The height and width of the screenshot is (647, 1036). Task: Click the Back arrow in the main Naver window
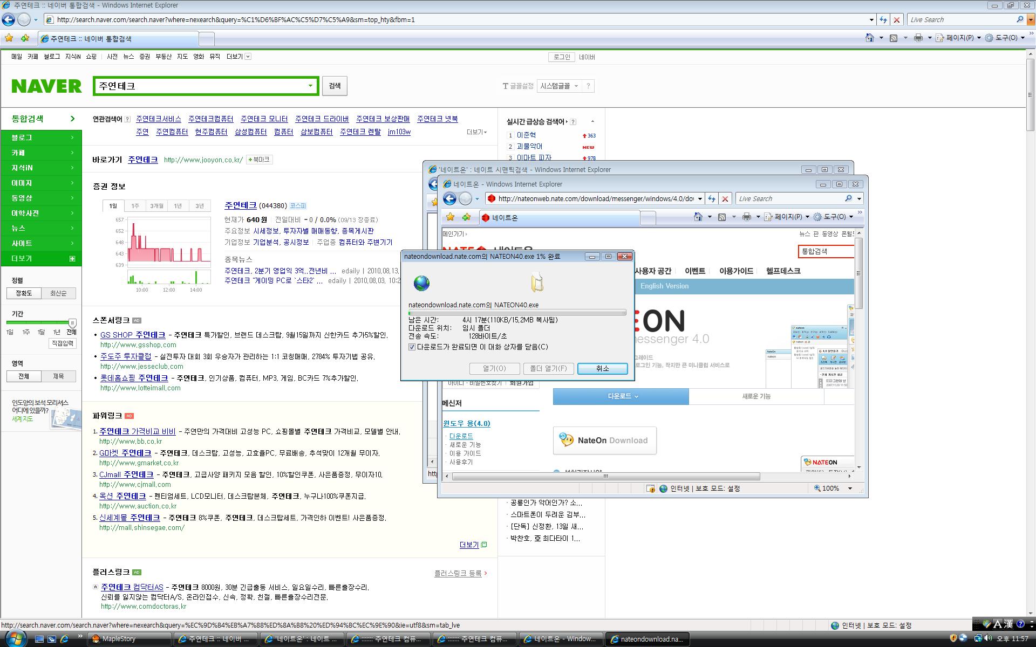pyautogui.click(x=8, y=20)
